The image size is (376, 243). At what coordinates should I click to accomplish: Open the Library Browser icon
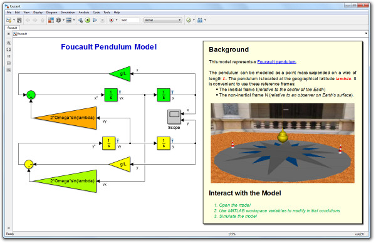51,20
